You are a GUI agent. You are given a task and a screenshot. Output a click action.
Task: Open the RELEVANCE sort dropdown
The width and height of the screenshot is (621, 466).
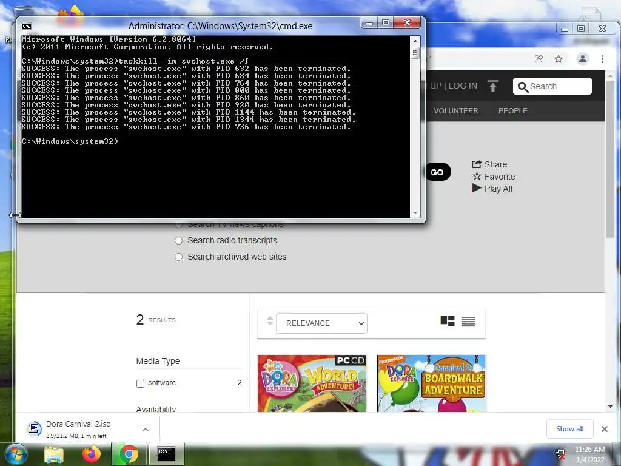[x=321, y=323]
